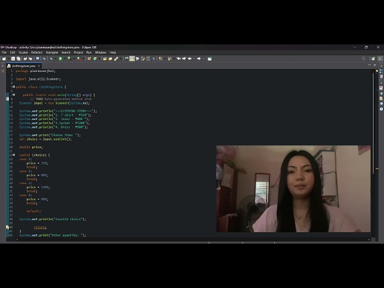Click the New Java Package icon
384x288 pixels.
[x=89, y=59]
